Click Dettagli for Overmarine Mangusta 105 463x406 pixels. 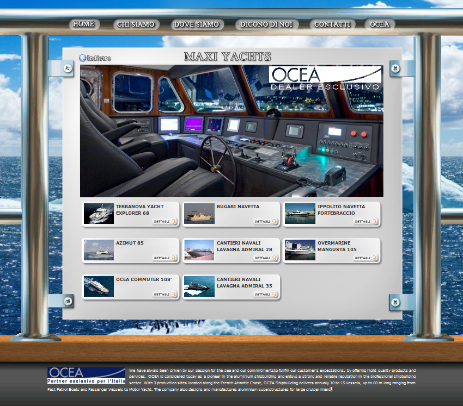pos(366,258)
